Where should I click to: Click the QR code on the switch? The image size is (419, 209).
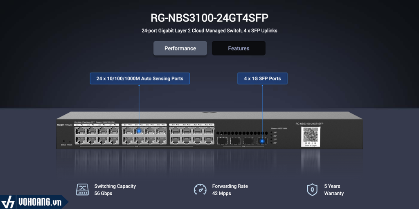point(311,135)
